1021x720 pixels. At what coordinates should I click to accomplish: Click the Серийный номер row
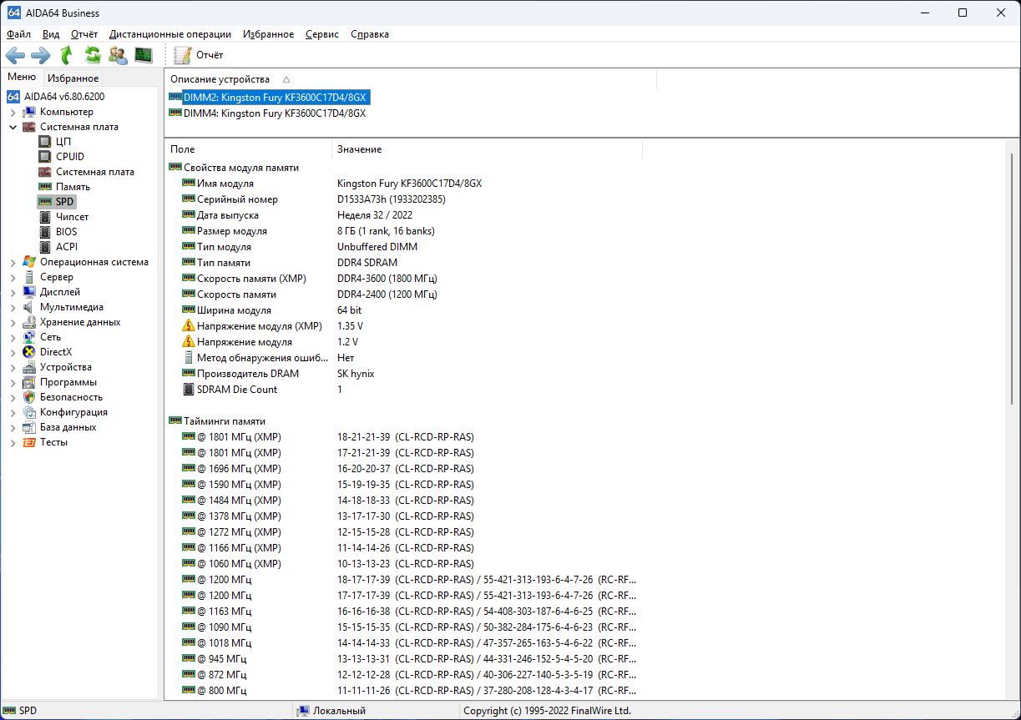pyautogui.click(x=403, y=199)
